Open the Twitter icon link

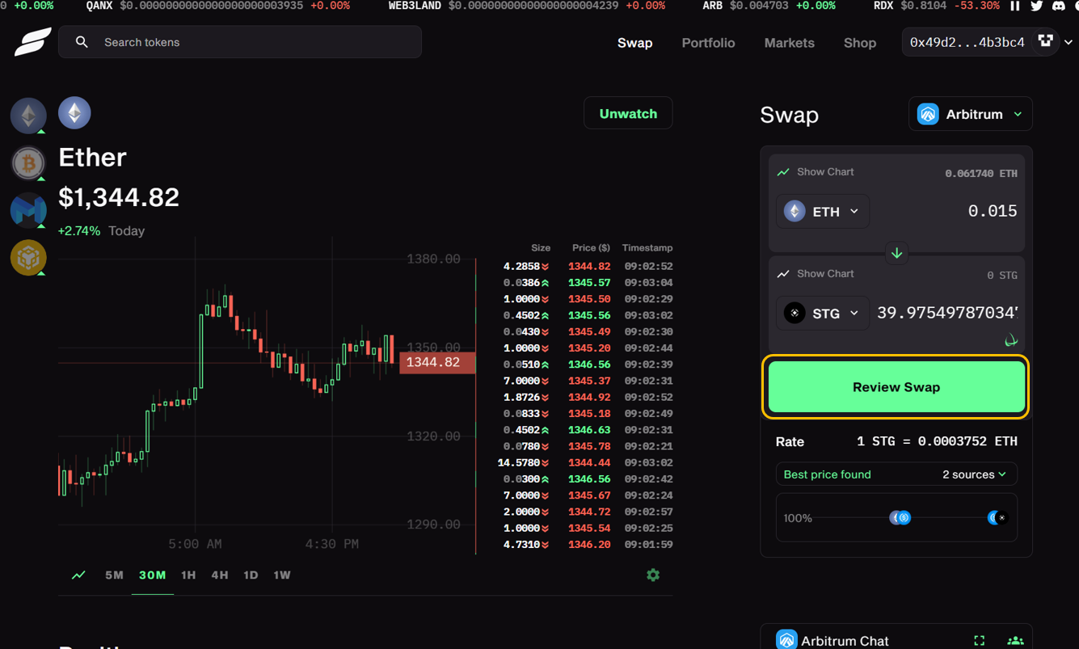coord(1037,6)
